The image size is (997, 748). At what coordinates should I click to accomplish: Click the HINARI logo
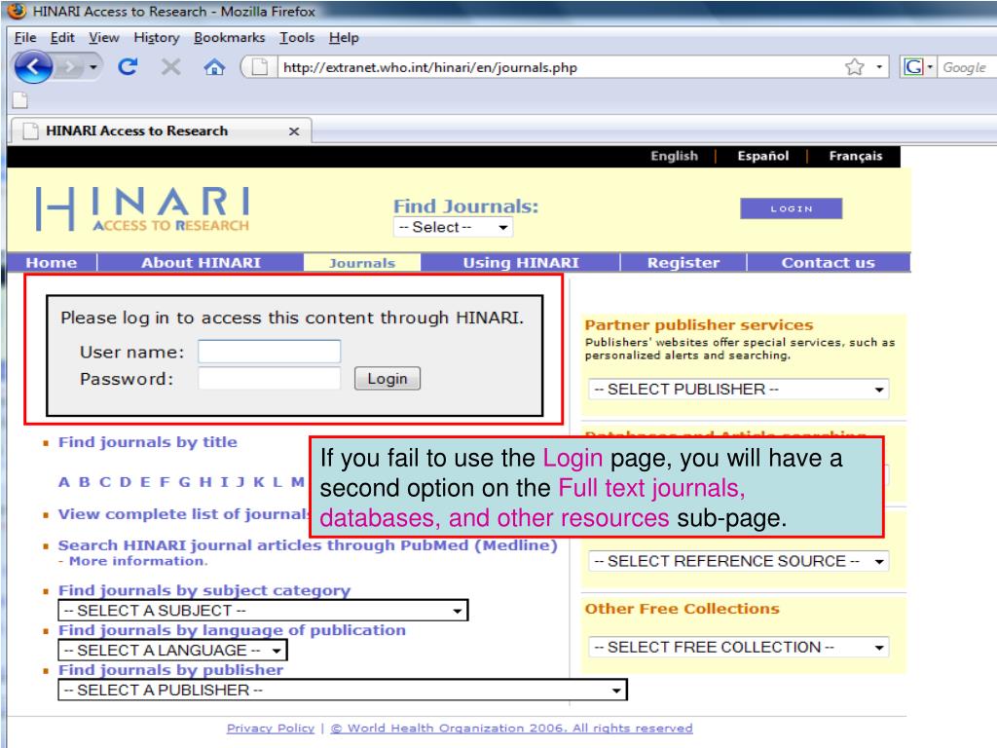point(143,208)
